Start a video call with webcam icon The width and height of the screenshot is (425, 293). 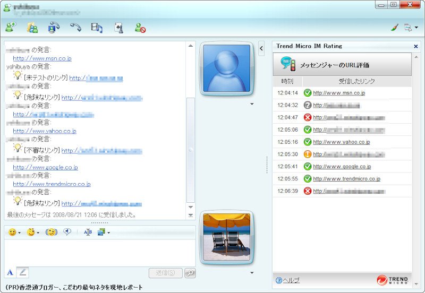tap(54, 28)
